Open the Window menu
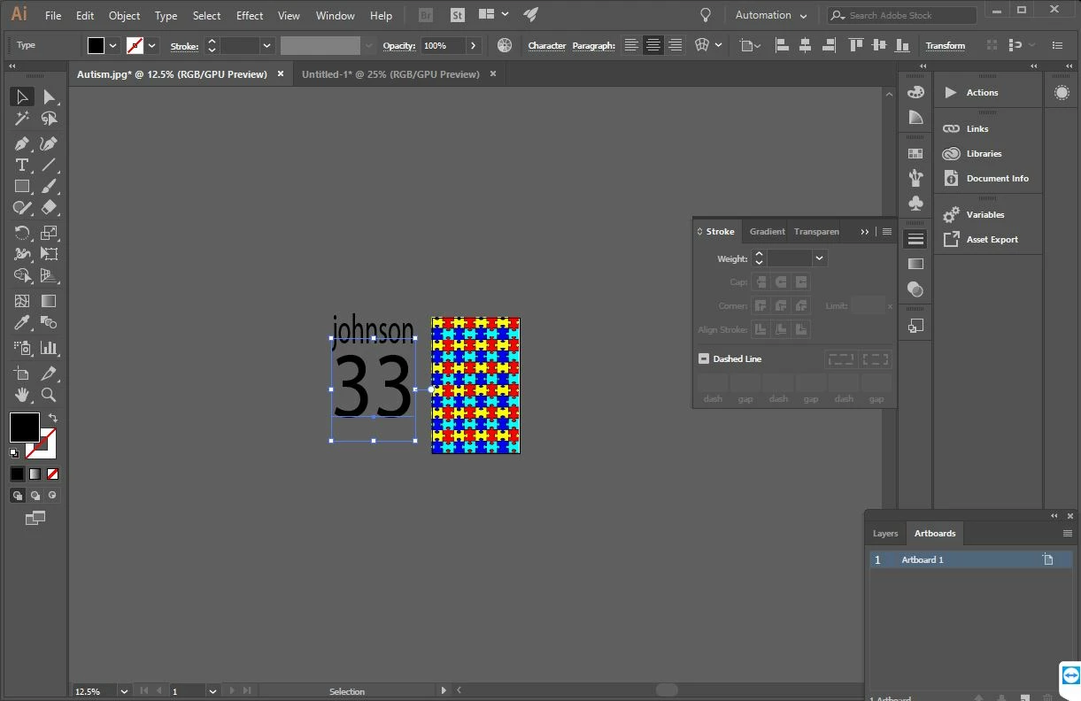The width and height of the screenshot is (1081, 701). 336,15
